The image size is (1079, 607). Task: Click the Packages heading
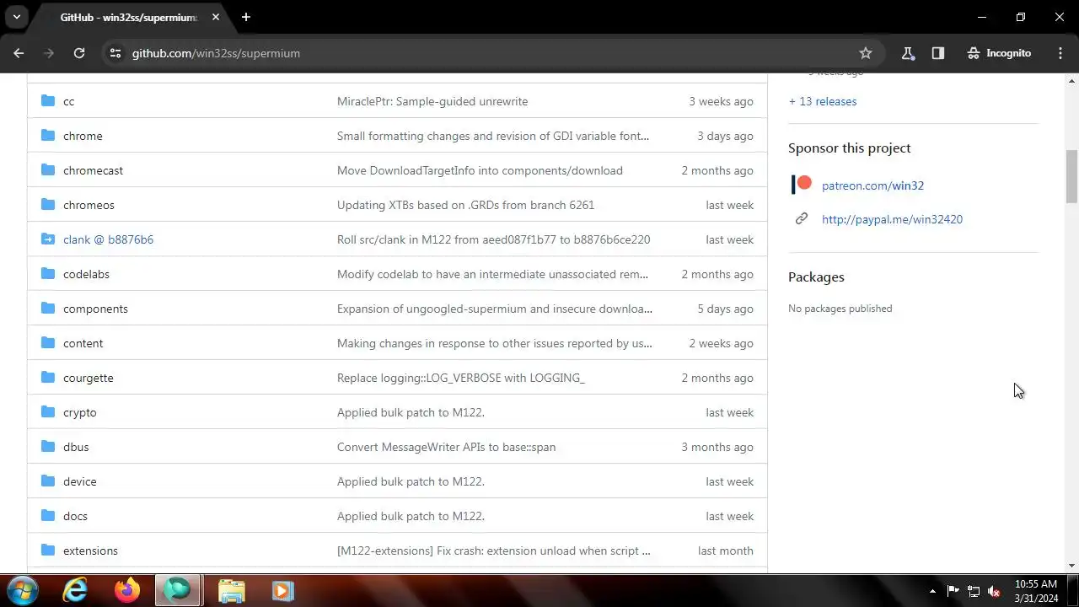[x=816, y=277]
